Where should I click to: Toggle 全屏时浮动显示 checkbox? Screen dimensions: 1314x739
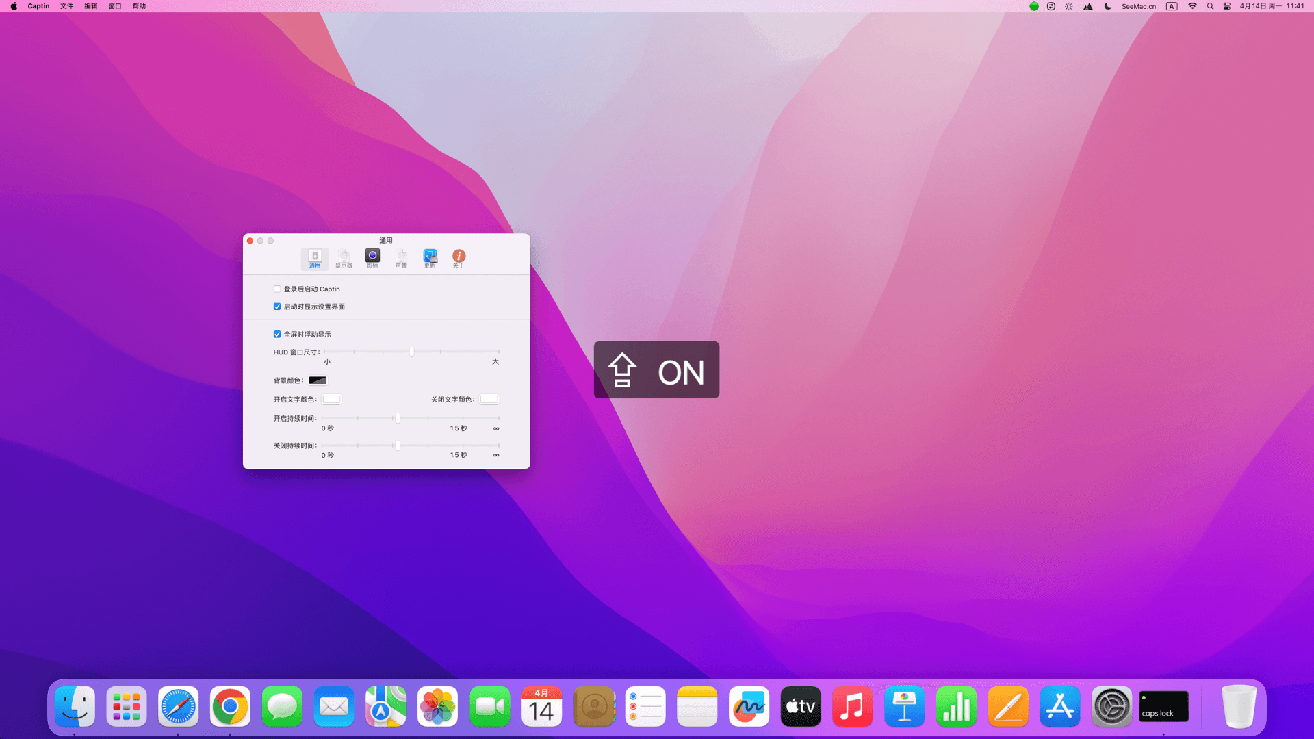(x=277, y=335)
